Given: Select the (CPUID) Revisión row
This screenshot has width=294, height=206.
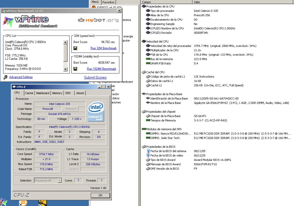Looking at the screenshot, I should [x=217, y=33].
